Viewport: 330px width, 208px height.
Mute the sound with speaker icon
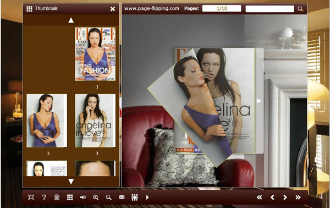click(x=82, y=197)
